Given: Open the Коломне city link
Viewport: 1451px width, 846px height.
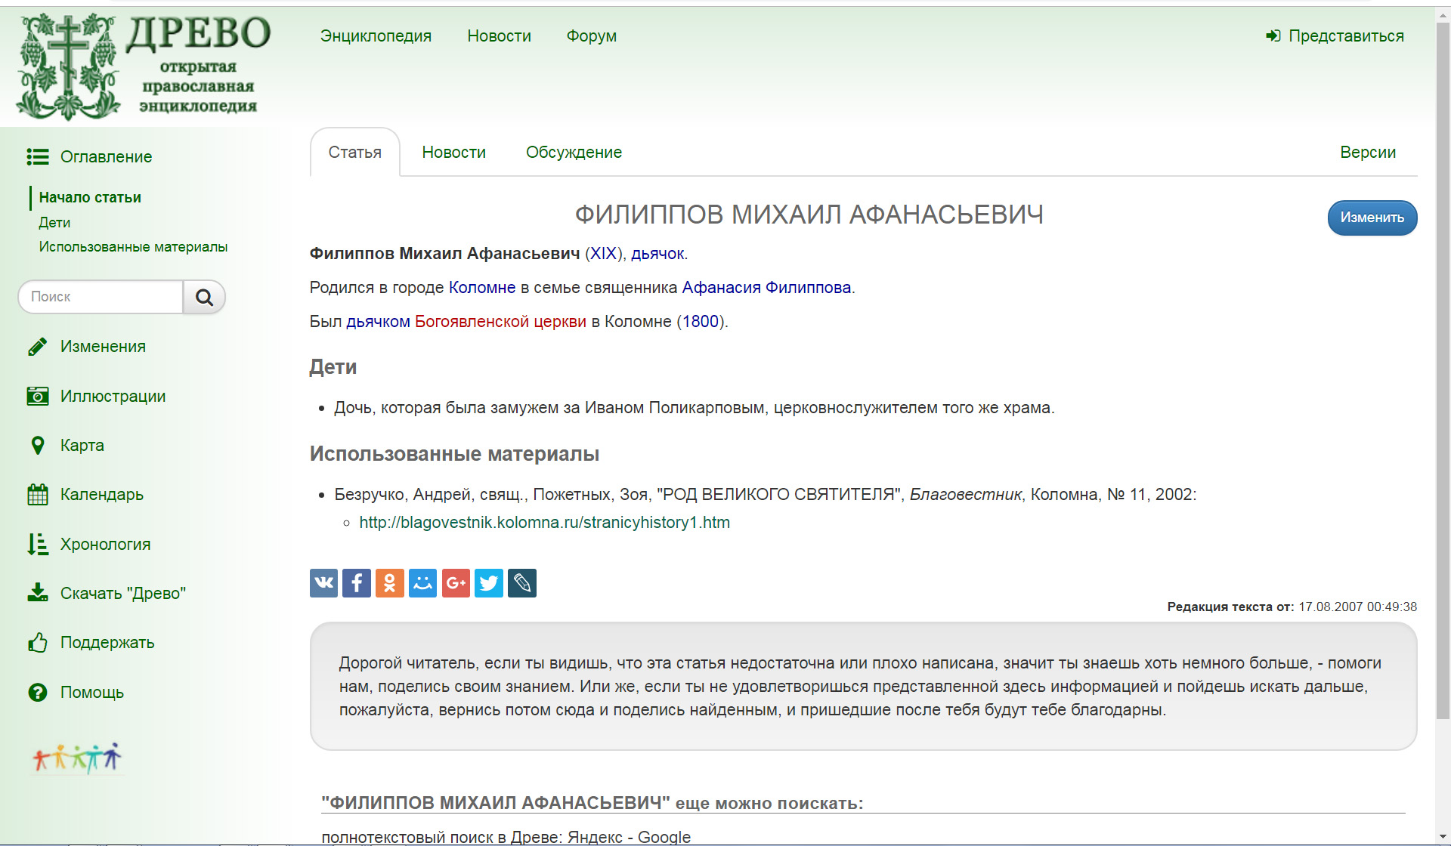Looking at the screenshot, I should click(482, 288).
